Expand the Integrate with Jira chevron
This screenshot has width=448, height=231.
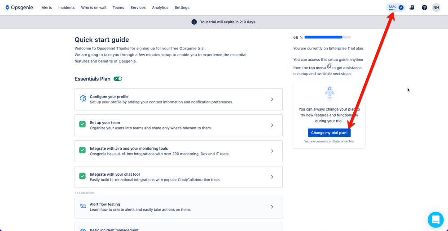(272, 151)
